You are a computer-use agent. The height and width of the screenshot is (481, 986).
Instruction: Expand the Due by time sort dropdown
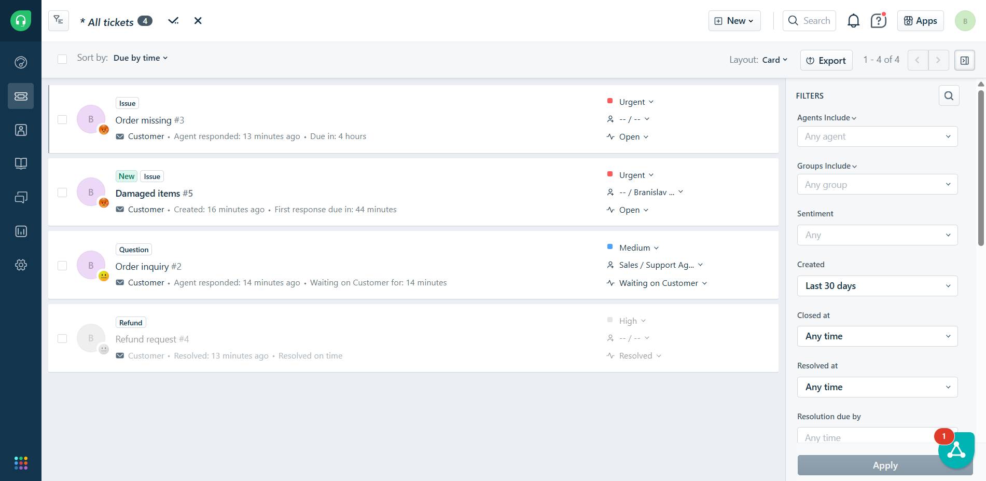(141, 58)
